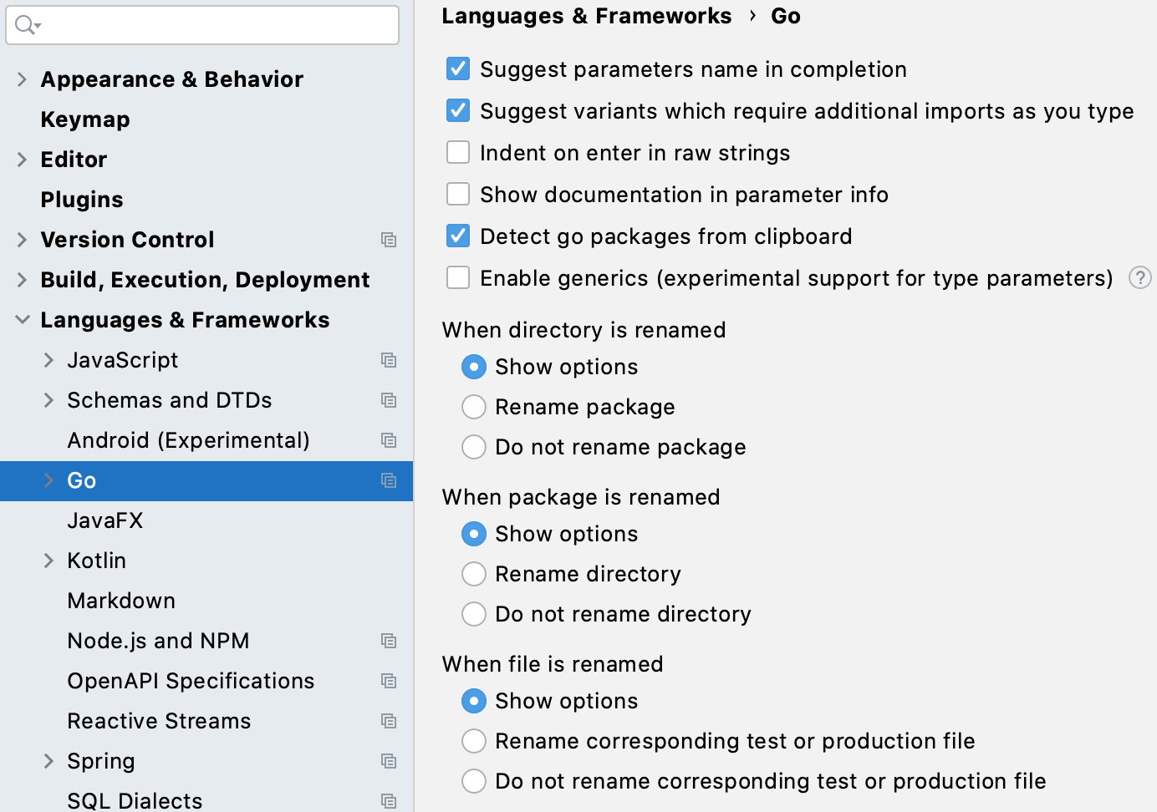1157x812 pixels.
Task: Click the Go breadcrumb title
Action: tap(786, 16)
